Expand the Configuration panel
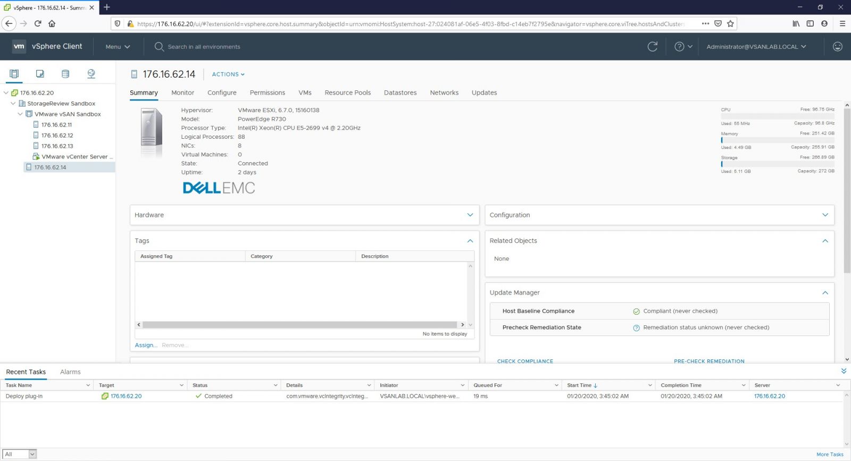This screenshot has width=851, height=461. (825, 215)
